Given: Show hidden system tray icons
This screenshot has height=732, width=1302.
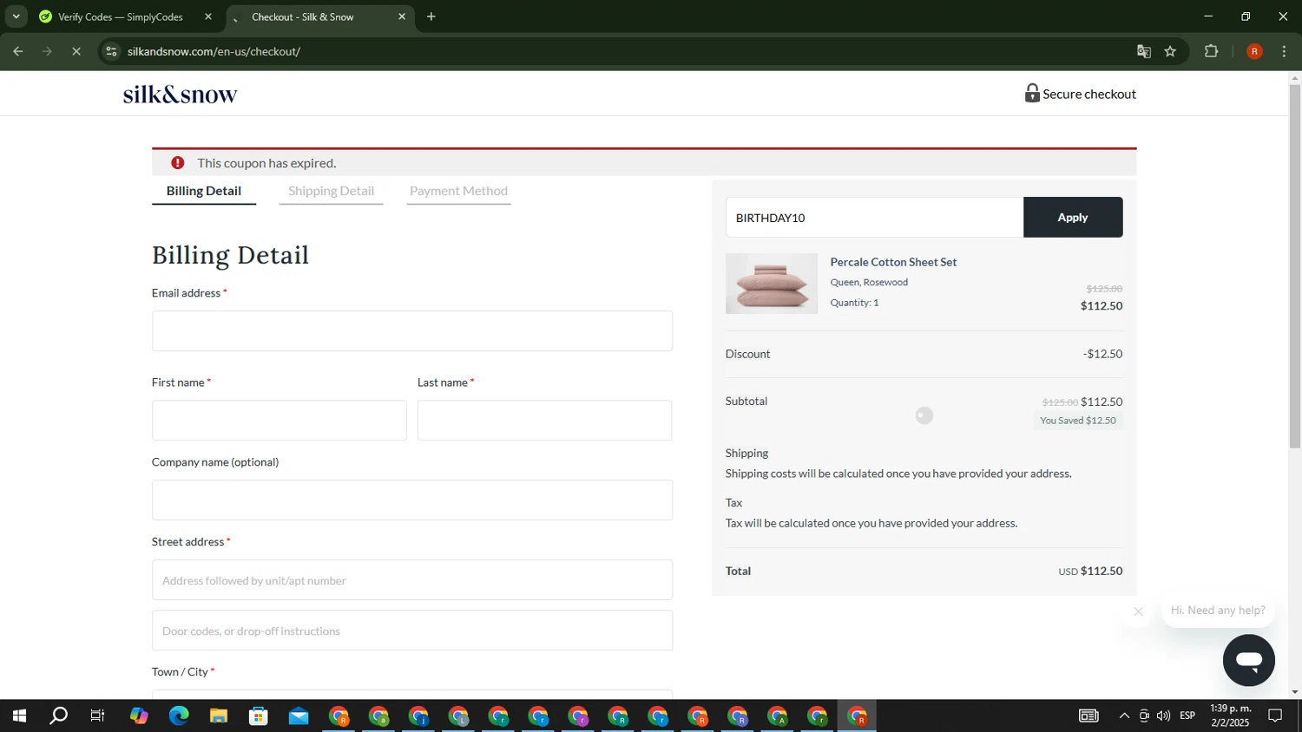Looking at the screenshot, I should pyautogui.click(x=1124, y=716).
